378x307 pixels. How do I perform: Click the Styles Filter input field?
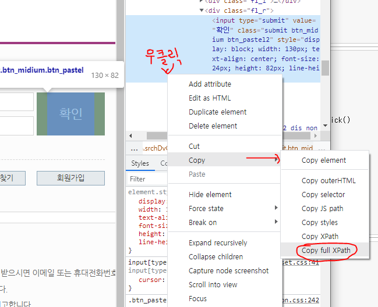147,179
